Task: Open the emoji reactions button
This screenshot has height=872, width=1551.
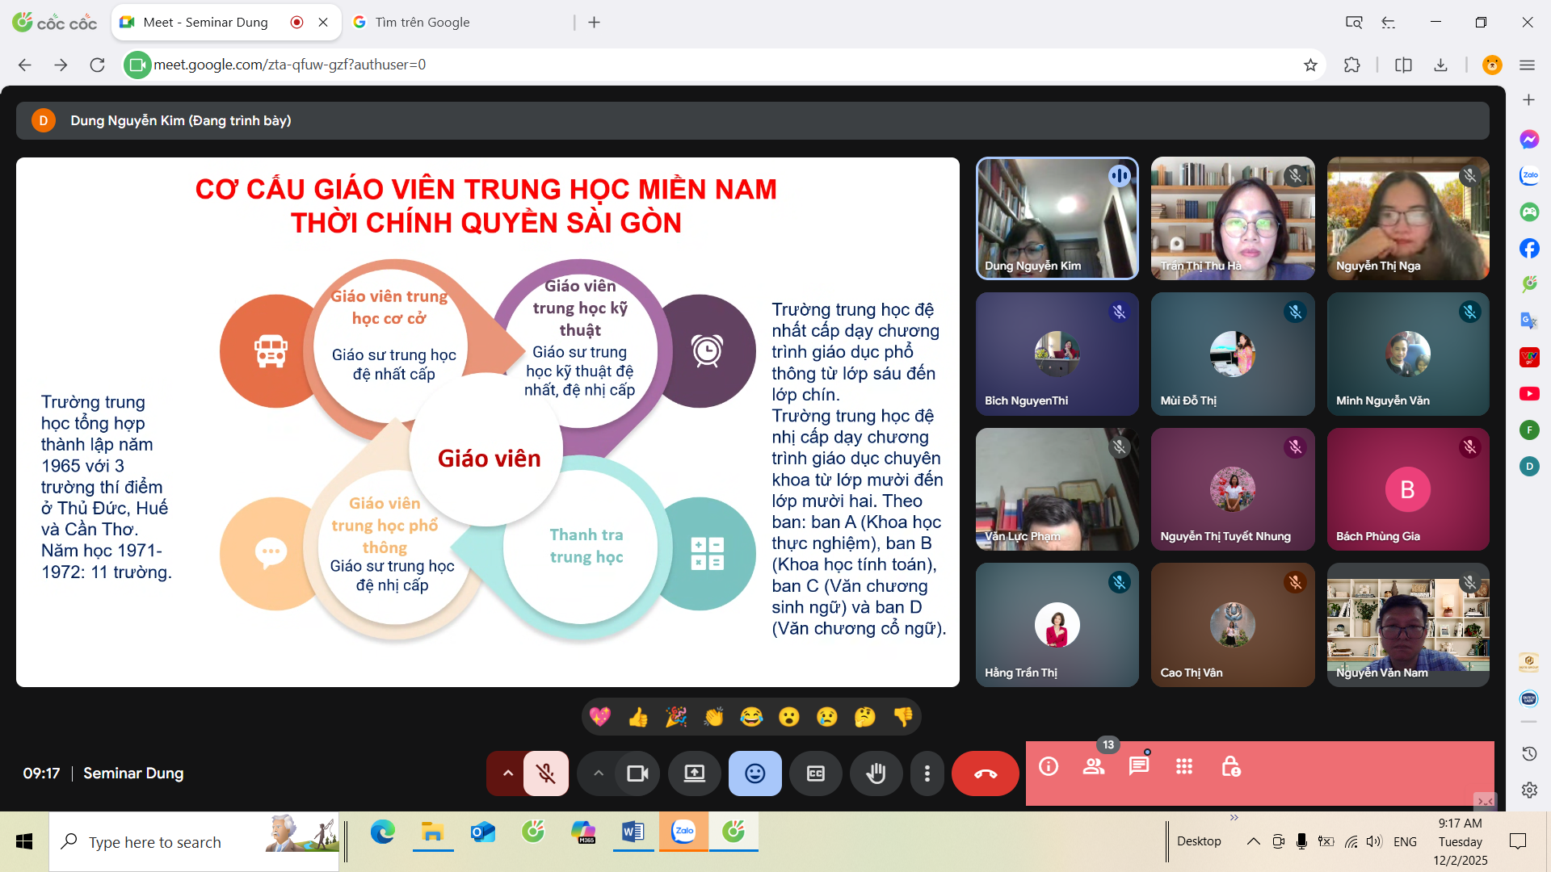Action: [754, 773]
